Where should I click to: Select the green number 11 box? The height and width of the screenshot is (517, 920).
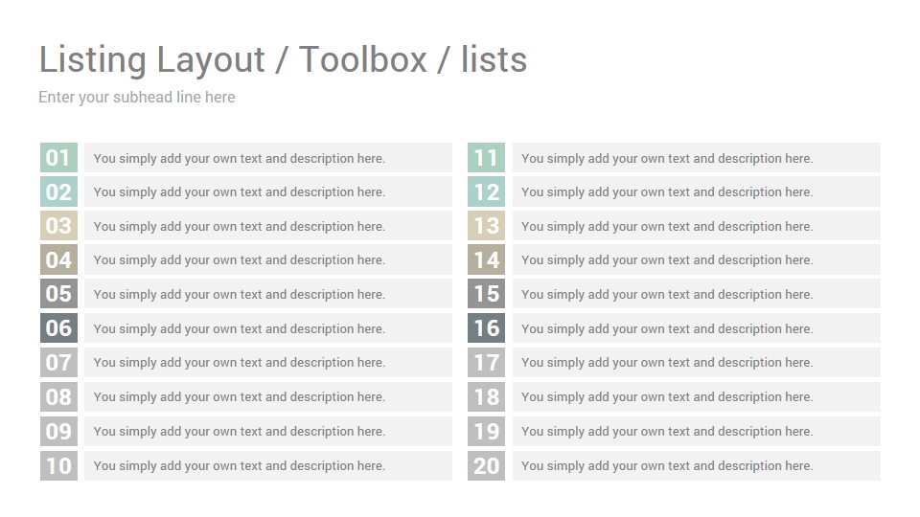pyautogui.click(x=487, y=158)
